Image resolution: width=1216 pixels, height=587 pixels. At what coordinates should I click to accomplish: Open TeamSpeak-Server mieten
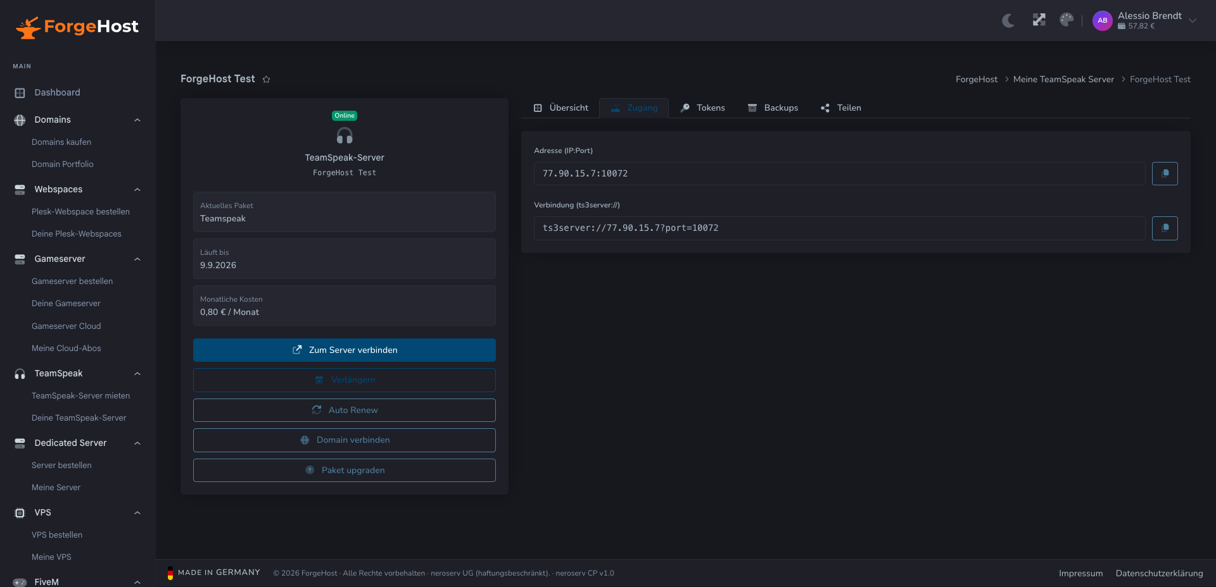80,396
